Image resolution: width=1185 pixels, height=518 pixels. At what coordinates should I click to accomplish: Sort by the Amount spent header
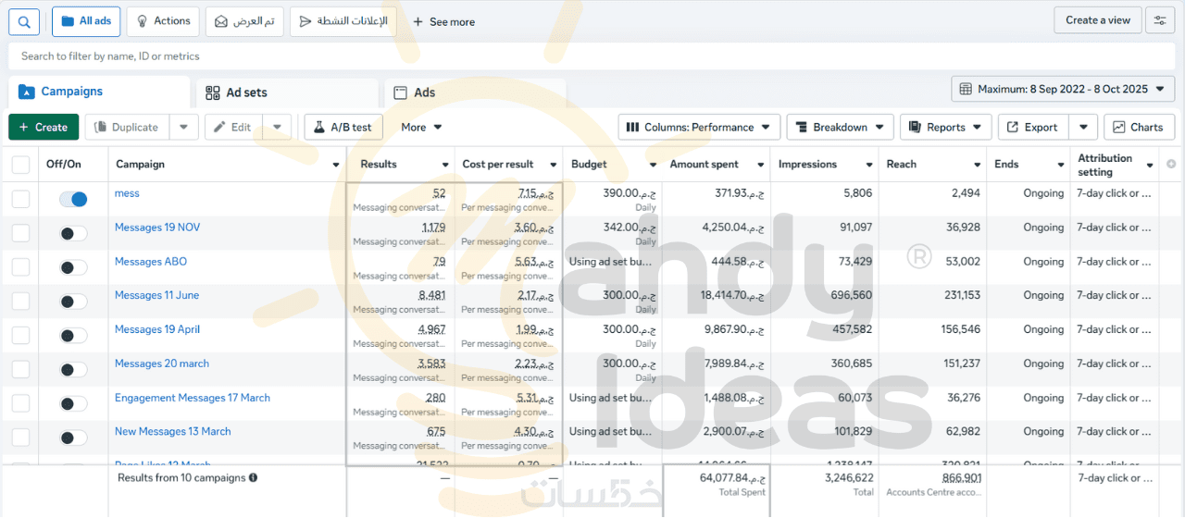pos(705,165)
